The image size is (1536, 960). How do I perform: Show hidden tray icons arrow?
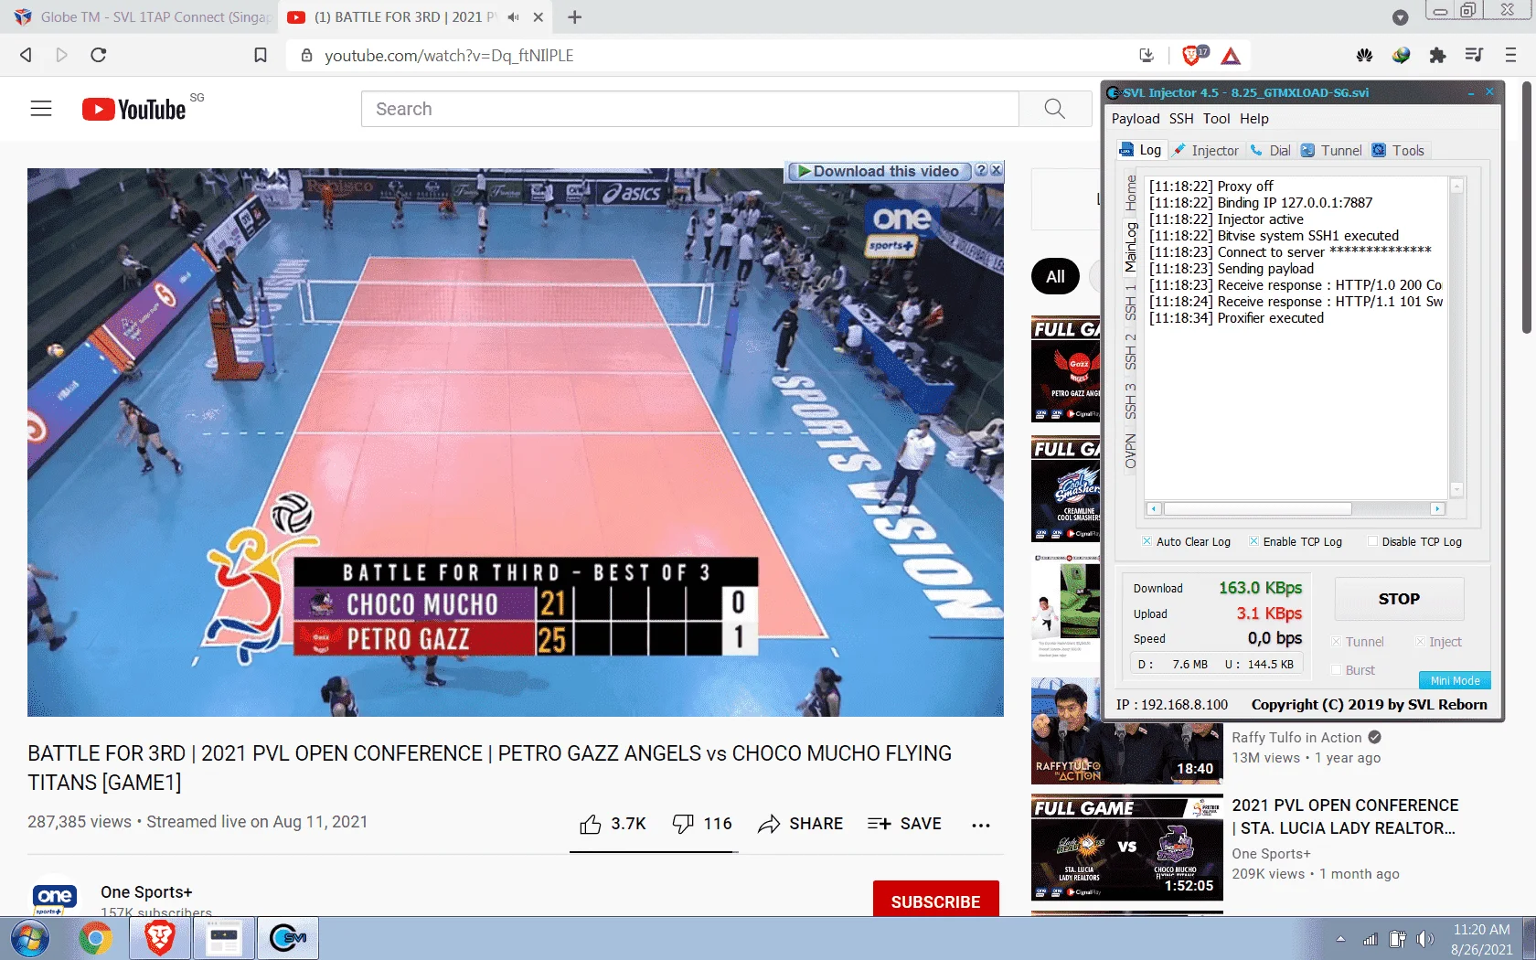click(x=1340, y=939)
